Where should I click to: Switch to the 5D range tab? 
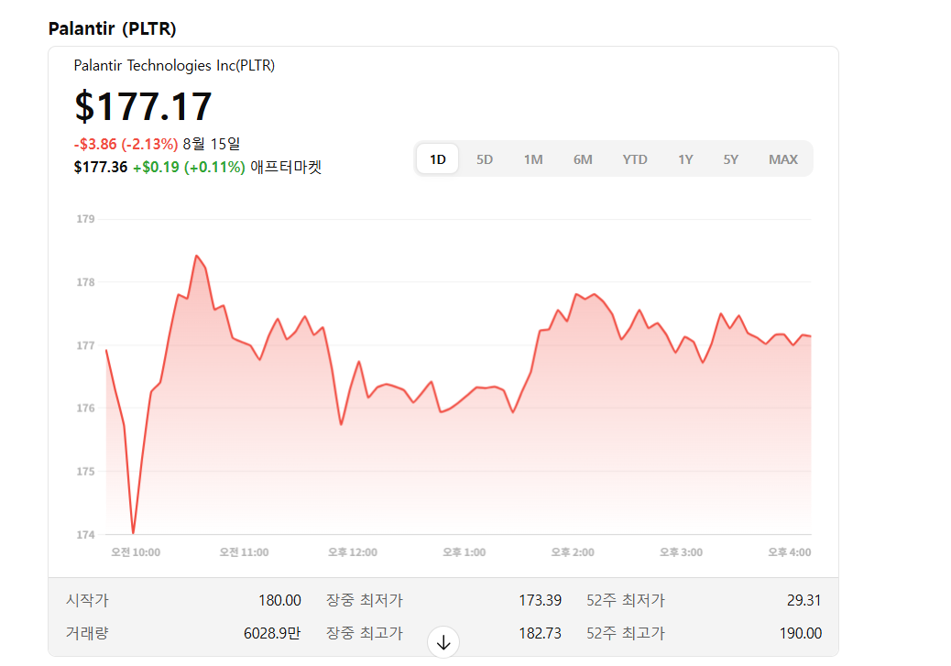click(x=484, y=159)
